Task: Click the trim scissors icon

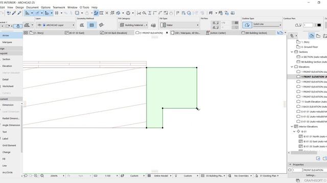Action: [x=138, y=13]
